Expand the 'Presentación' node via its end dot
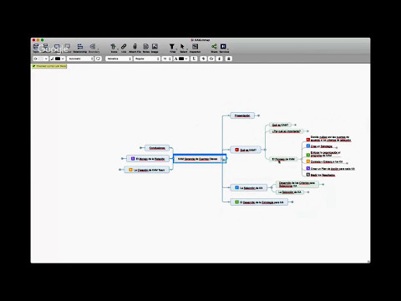This screenshot has width=401, height=301. click(x=259, y=115)
